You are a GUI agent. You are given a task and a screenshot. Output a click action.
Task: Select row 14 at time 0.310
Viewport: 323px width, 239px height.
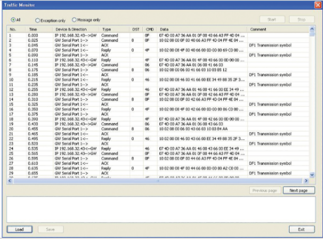click(159, 100)
